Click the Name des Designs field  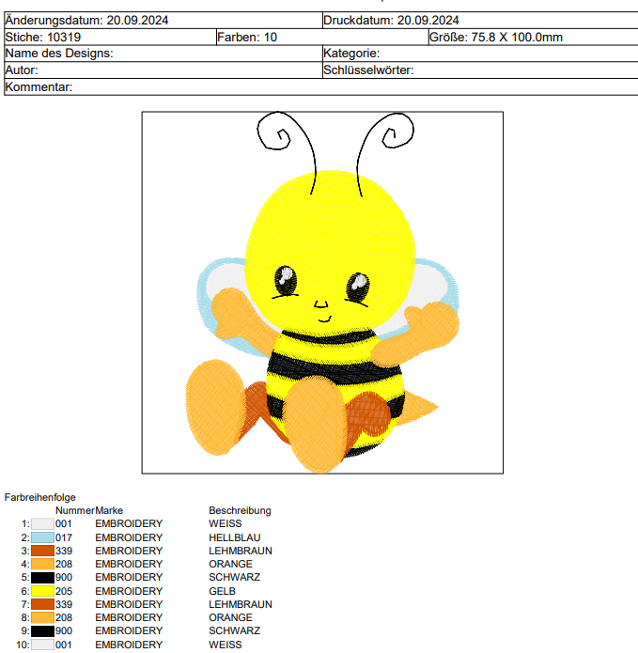162,54
